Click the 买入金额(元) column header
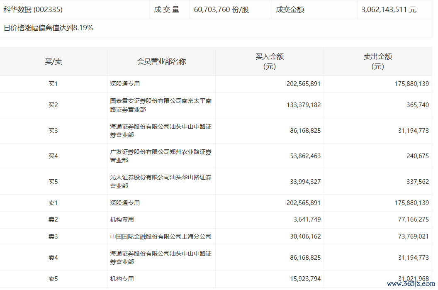Viewport: 438px width, 290px height. coord(270,61)
